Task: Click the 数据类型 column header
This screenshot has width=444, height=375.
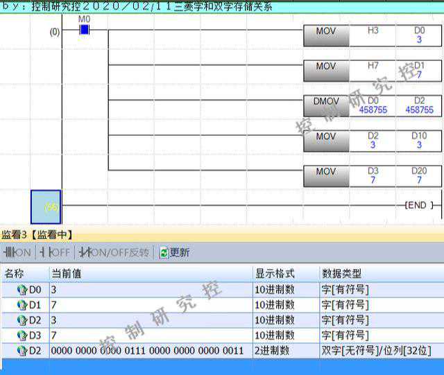Action: tap(341, 274)
